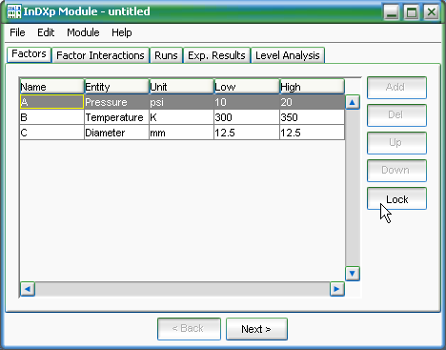The width and height of the screenshot is (446, 350).
Task: Go to the Level Analysis tab
Action: point(288,55)
